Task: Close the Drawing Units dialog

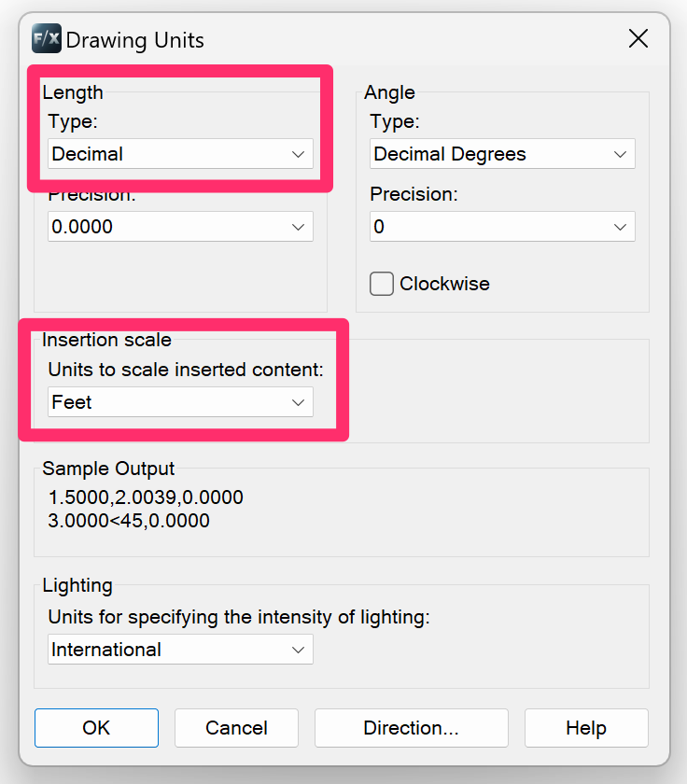Action: [638, 38]
